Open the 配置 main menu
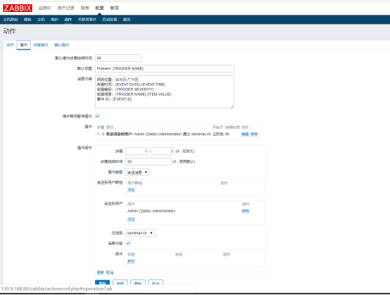This screenshot has width=390, height=295. (x=99, y=8)
